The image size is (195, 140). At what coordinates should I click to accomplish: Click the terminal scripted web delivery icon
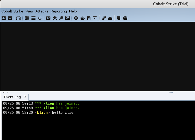tap(95, 18)
